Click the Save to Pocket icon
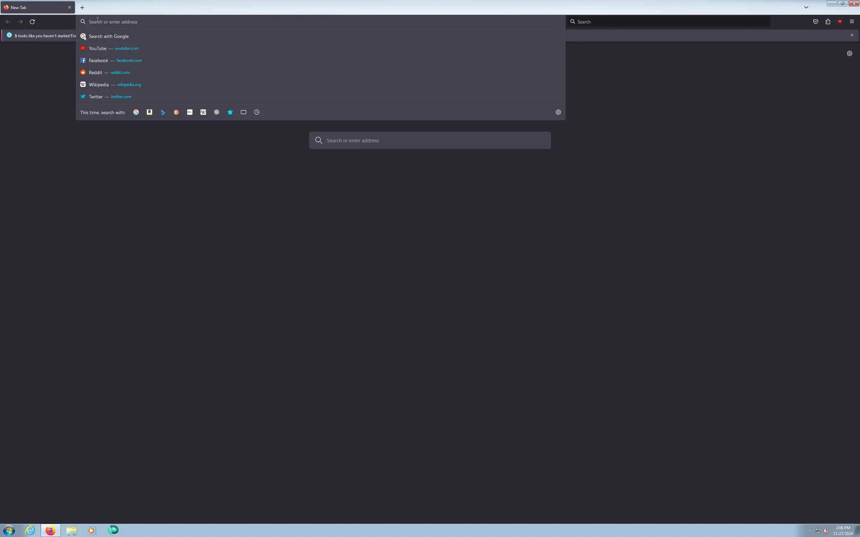 tap(816, 22)
